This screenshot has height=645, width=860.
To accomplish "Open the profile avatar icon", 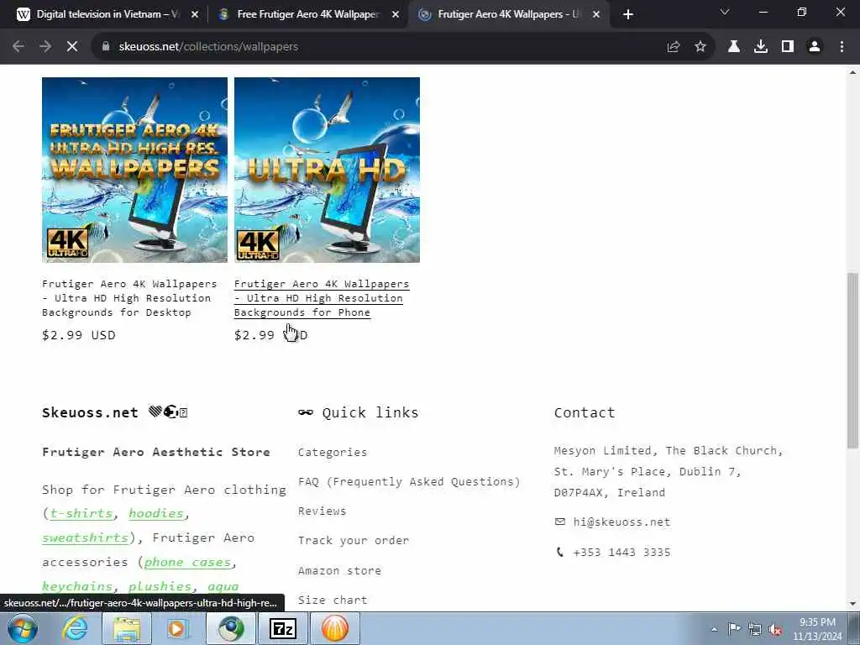I will pos(815,47).
